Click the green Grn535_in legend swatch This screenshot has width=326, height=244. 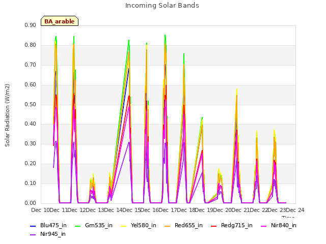77,226
